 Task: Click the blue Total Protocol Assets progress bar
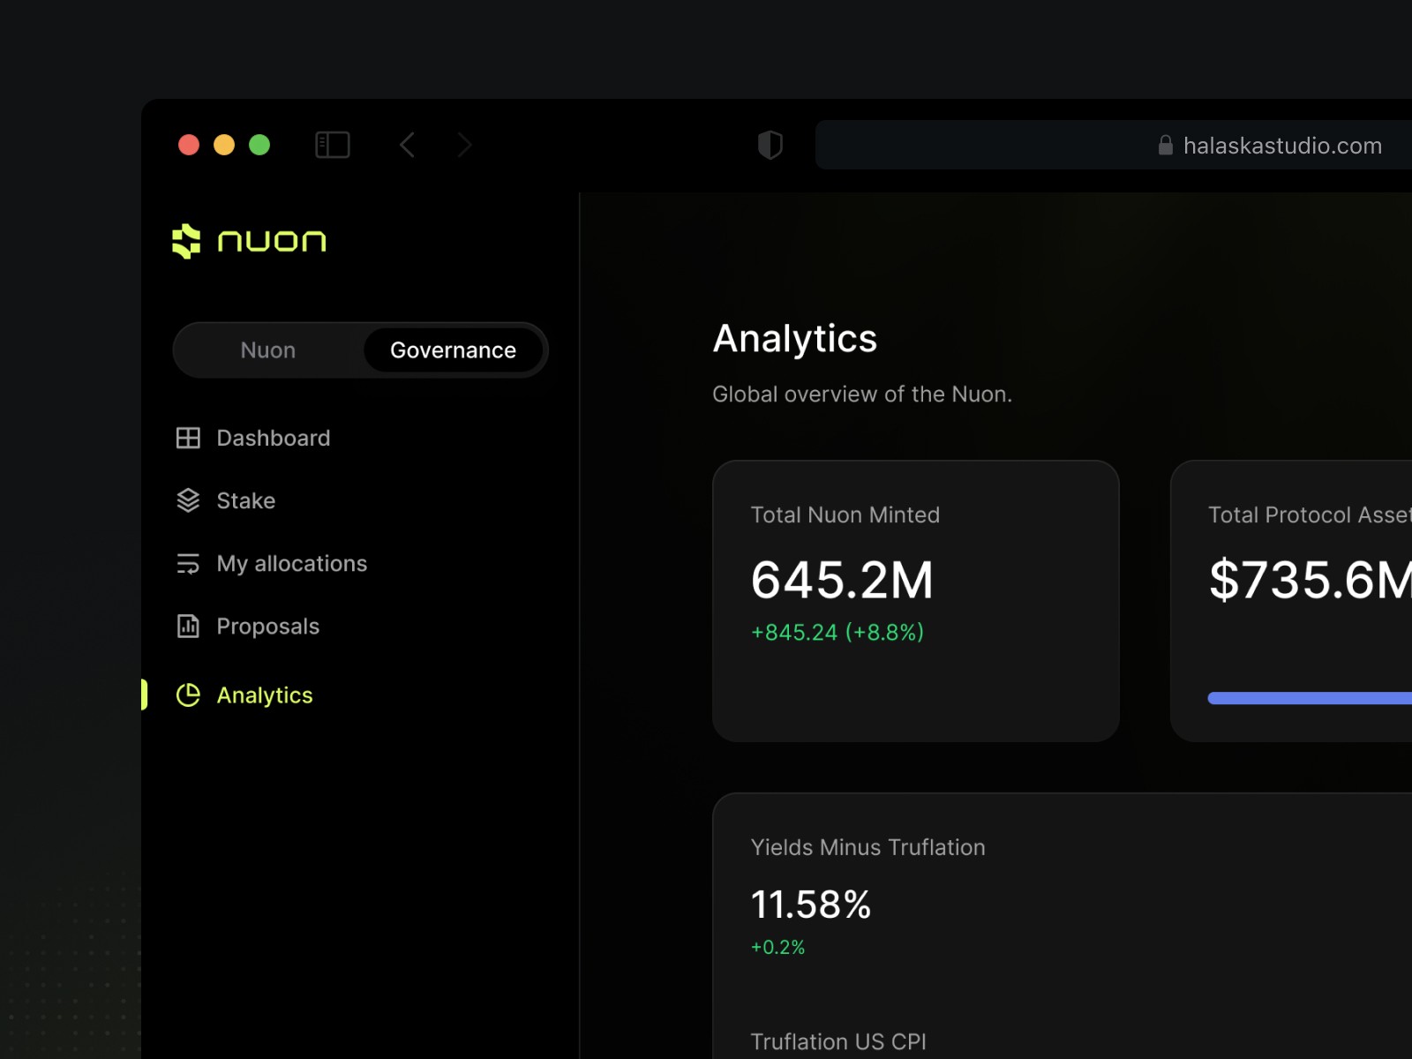[x=1310, y=698]
